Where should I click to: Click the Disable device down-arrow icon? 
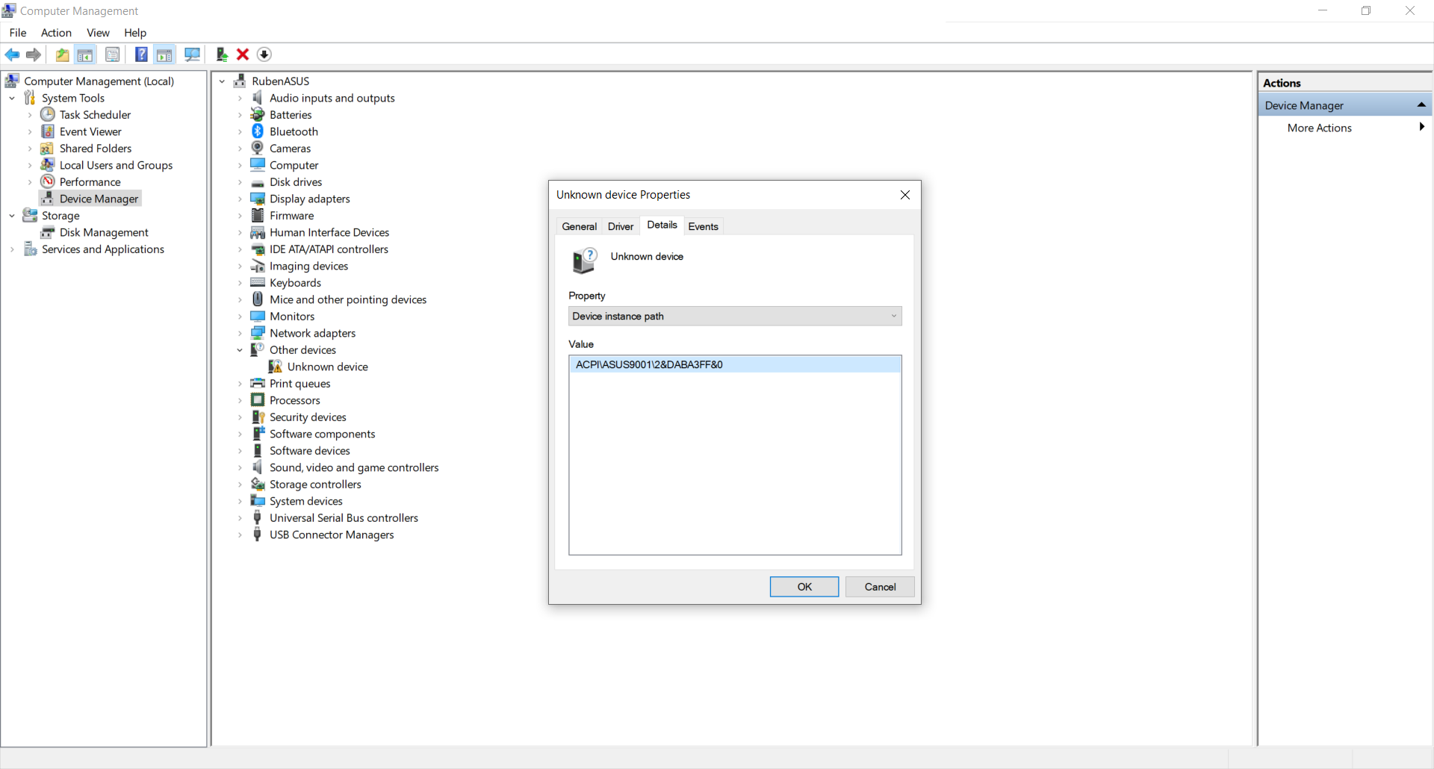click(264, 55)
